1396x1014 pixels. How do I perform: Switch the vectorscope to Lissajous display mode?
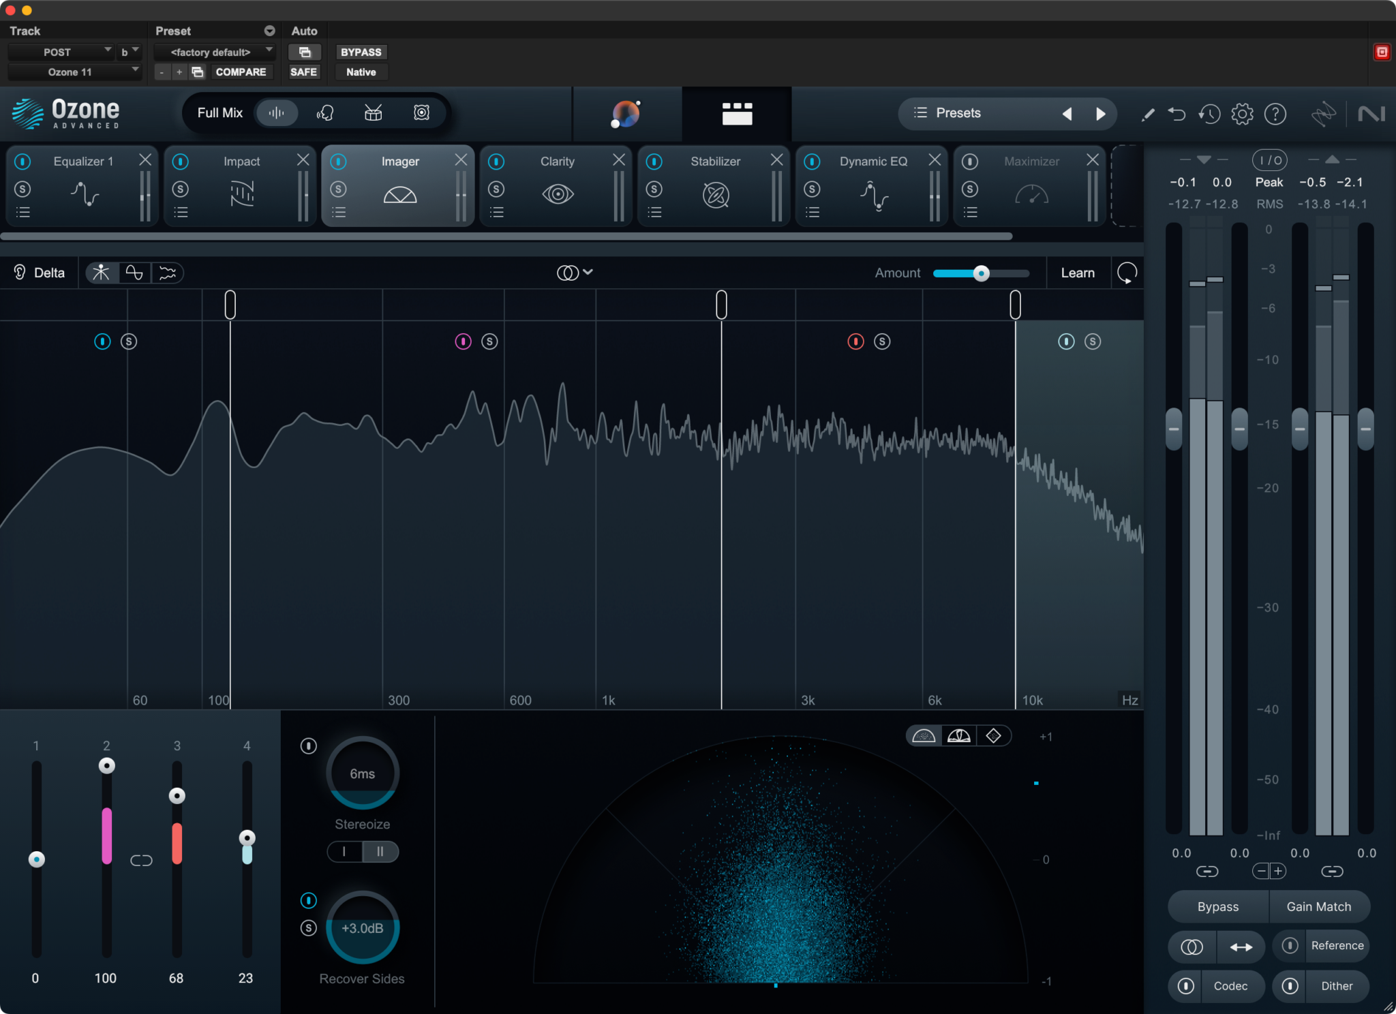(994, 735)
